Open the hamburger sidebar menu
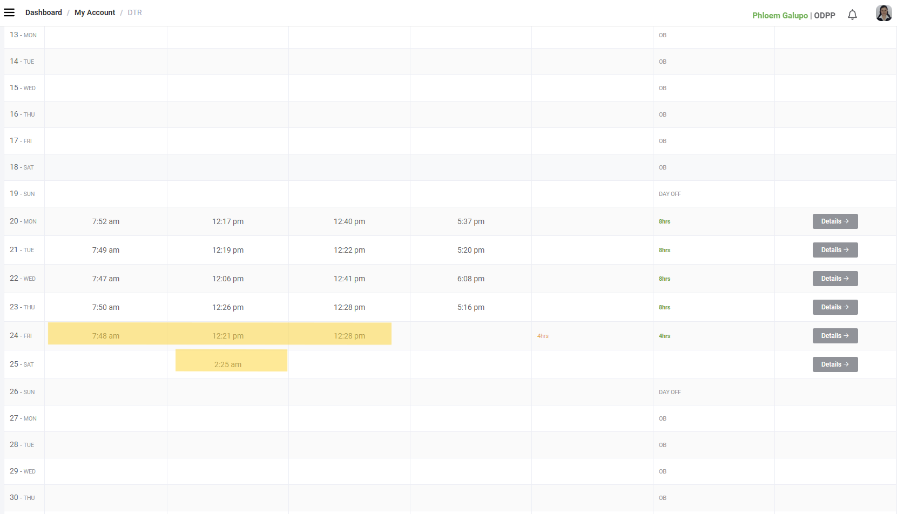 tap(9, 12)
